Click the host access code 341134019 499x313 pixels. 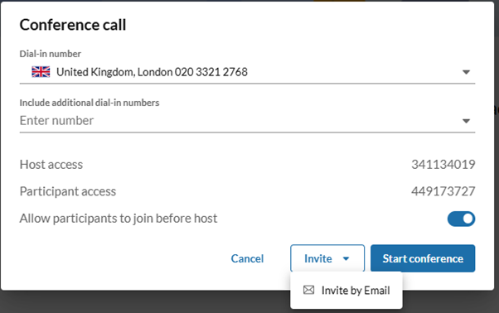[443, 165]
